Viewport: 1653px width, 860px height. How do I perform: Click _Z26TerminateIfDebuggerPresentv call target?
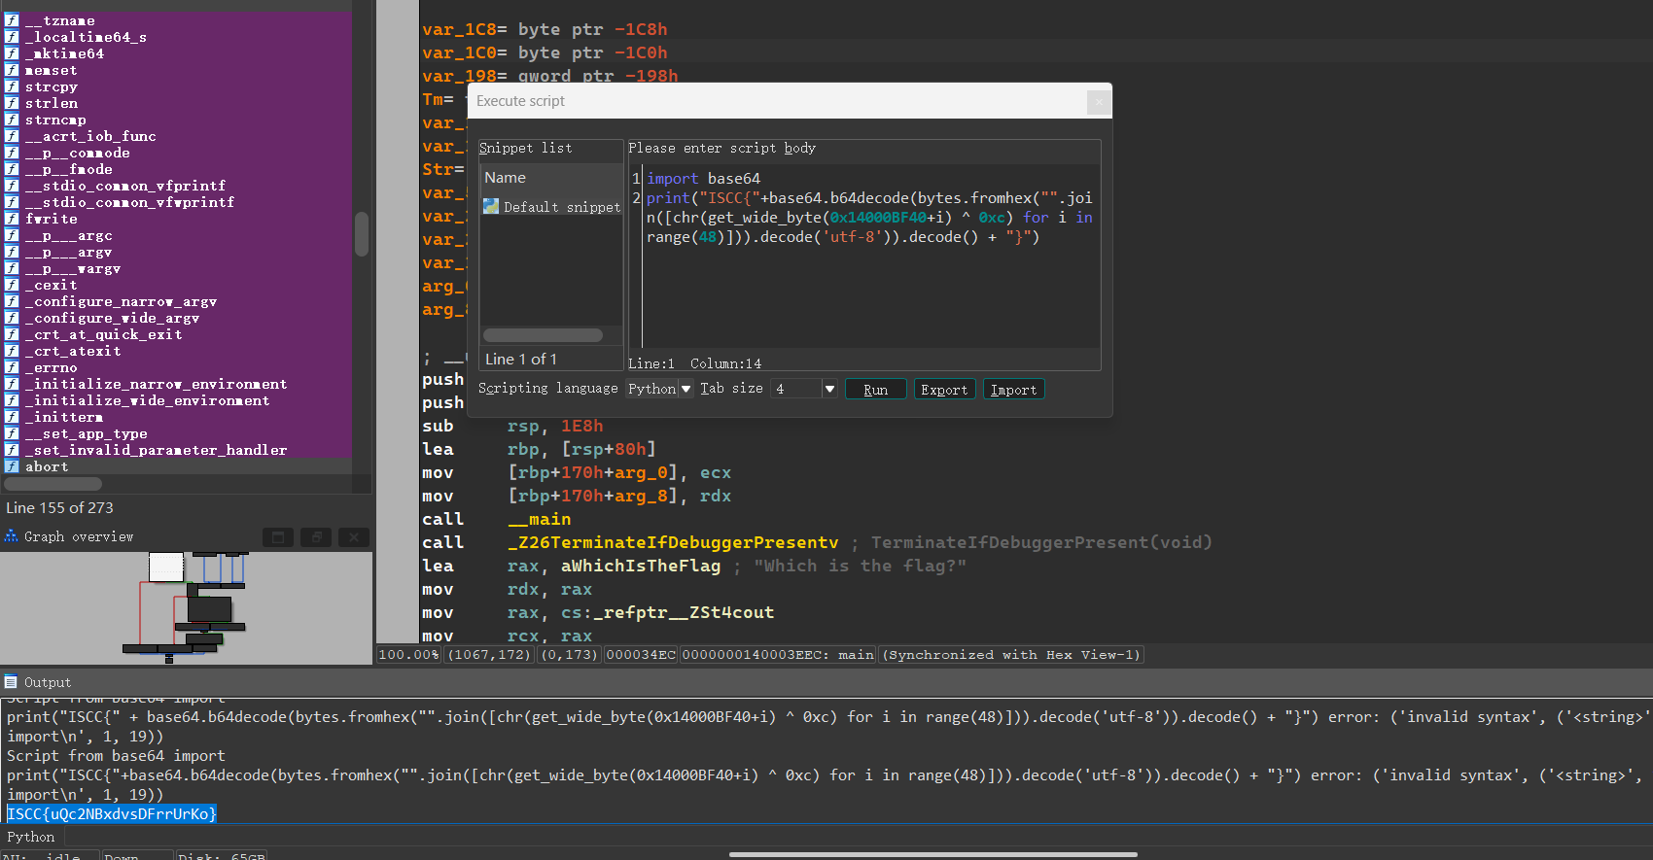pyautogui.click(x=673, y=543)
